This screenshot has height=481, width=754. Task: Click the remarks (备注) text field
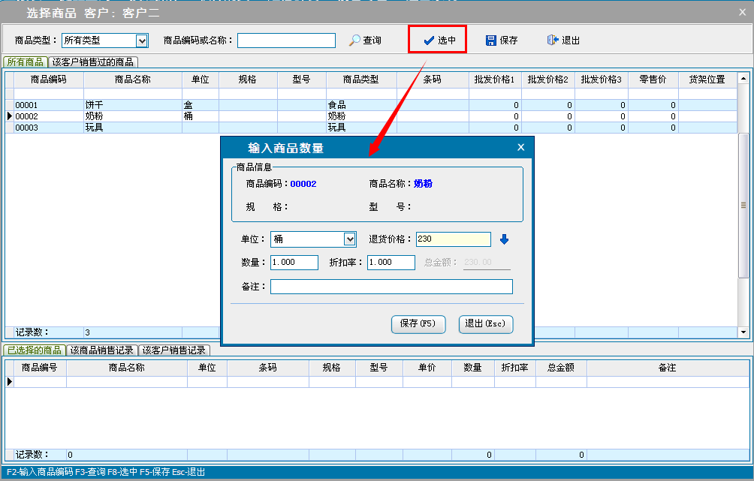391,287
